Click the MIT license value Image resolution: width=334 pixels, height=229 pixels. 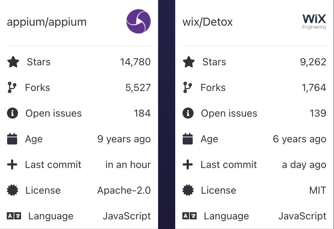point(318,190)
